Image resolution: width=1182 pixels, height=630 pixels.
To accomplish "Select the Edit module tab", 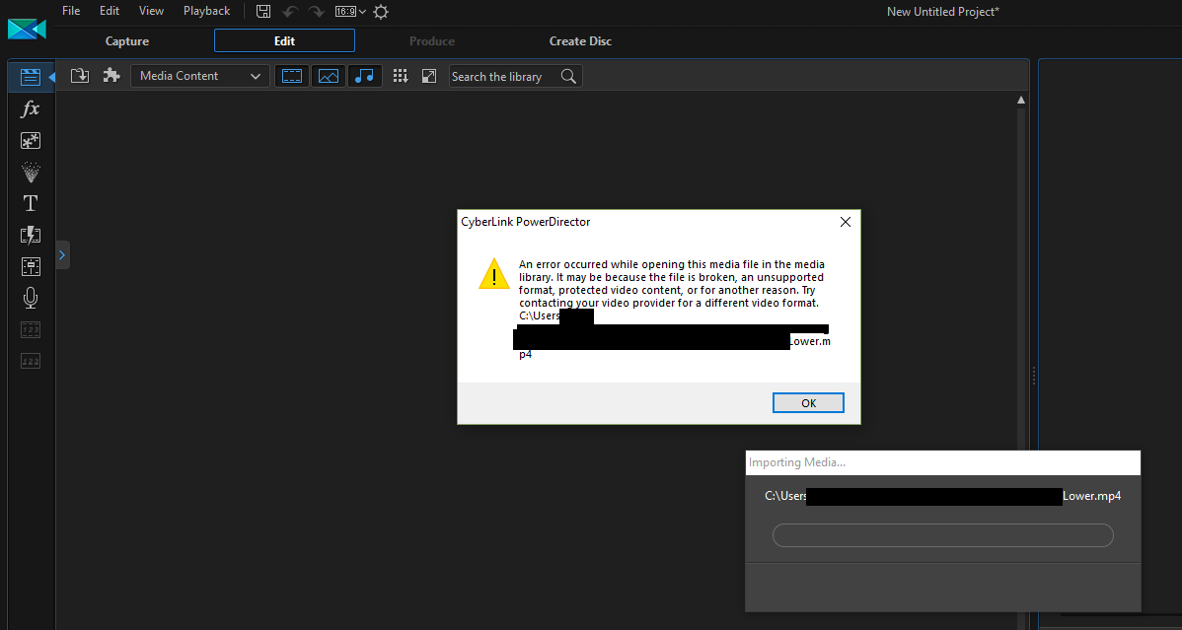I will pos(284,40).
